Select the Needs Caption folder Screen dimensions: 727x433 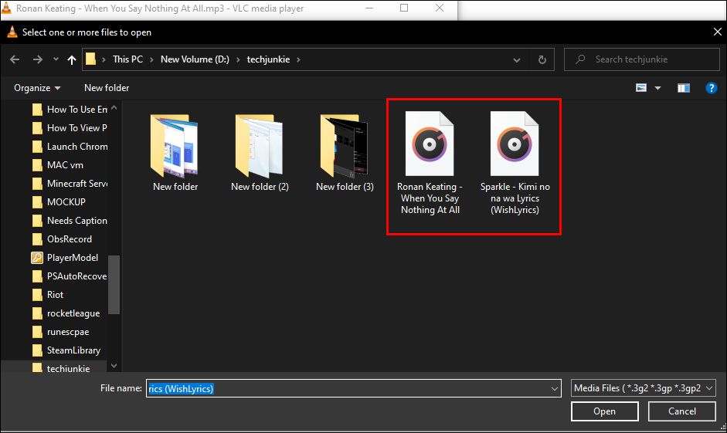click(70, 221)
